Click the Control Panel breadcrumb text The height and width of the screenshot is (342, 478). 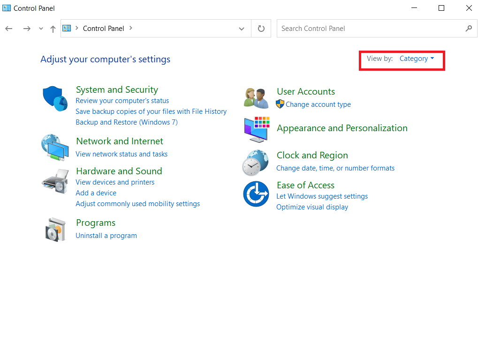(x=103, y=28)
